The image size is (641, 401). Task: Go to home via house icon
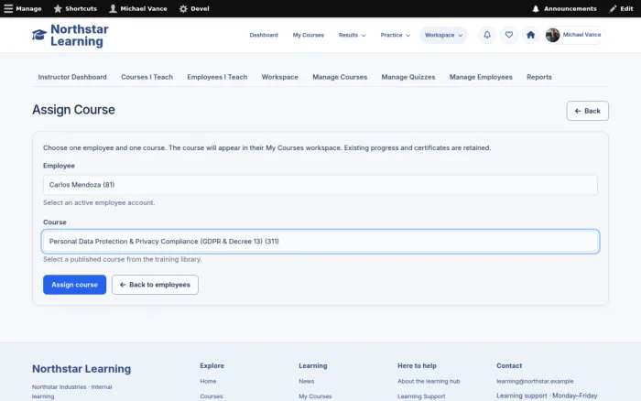click(530, 35)
